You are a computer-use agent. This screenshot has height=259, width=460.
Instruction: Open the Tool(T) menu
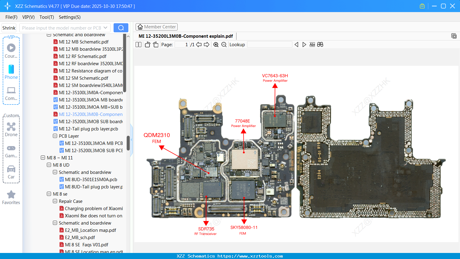coord(47,17)
